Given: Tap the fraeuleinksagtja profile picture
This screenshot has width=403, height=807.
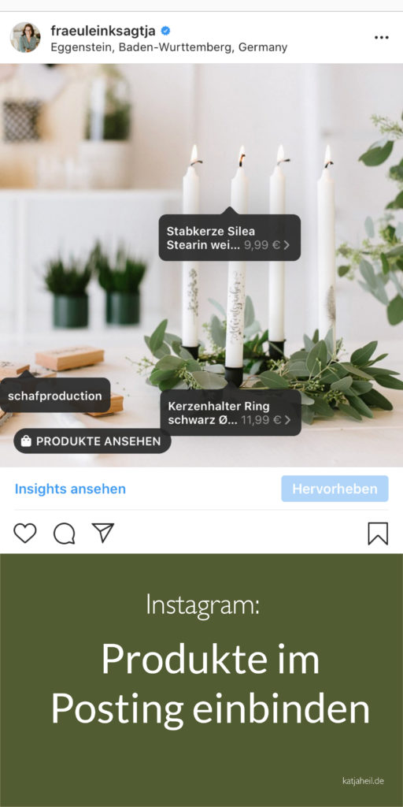Looking at the screenshot, I should [25, 37].
